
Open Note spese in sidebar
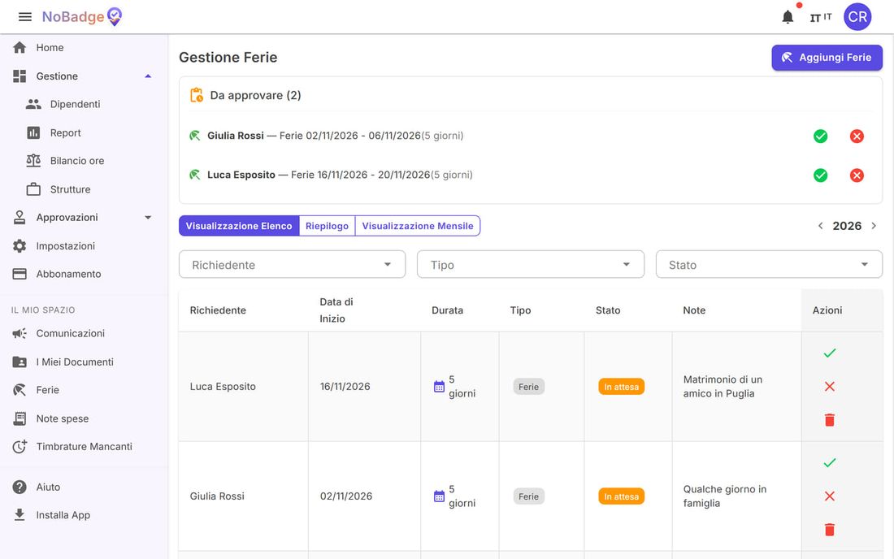(84, 418)
